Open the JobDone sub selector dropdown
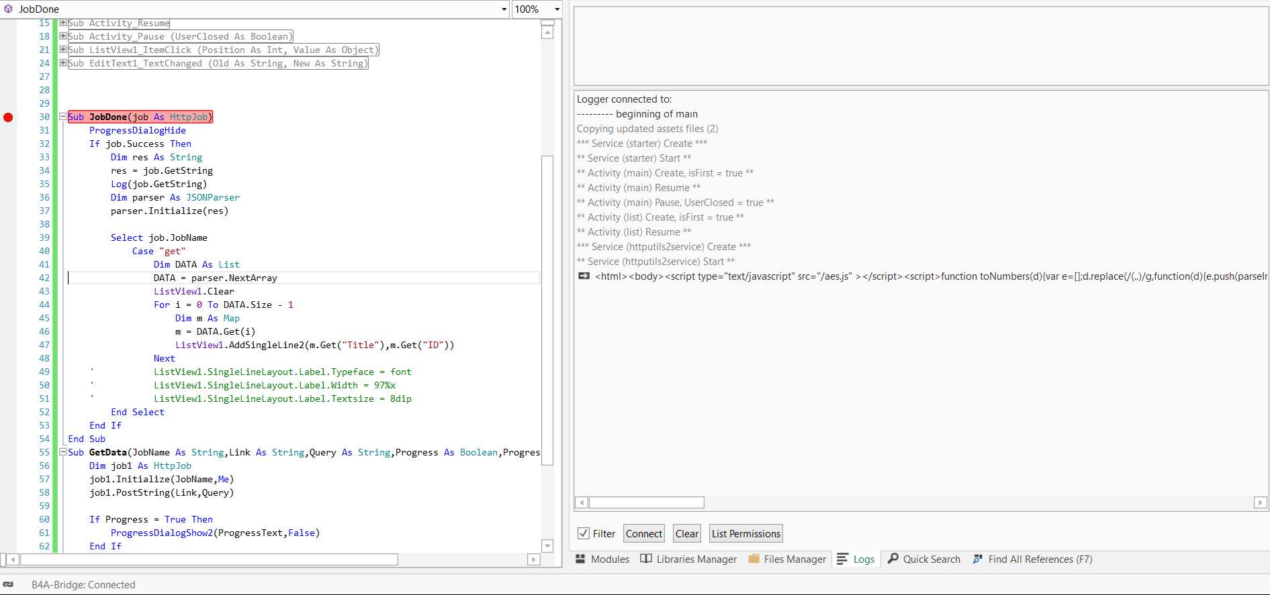This screenshot has width=1270, height=595. pyautogui.click(x=504, y=9)
